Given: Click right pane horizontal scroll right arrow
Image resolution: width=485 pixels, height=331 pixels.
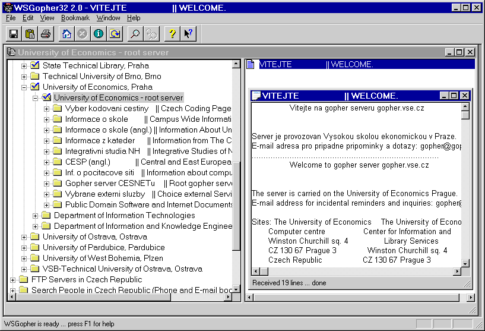Looking at the screenshot, I should (x=471, y=298).
